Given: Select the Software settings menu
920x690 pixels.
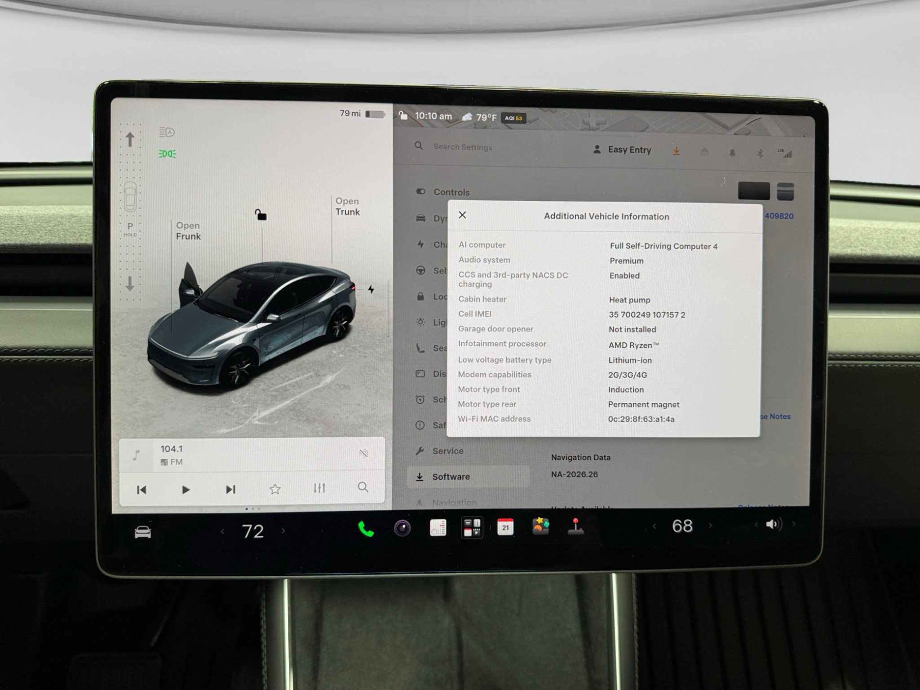Looking at the screenshot, I should pyautogui.click(x=468, y=477).
